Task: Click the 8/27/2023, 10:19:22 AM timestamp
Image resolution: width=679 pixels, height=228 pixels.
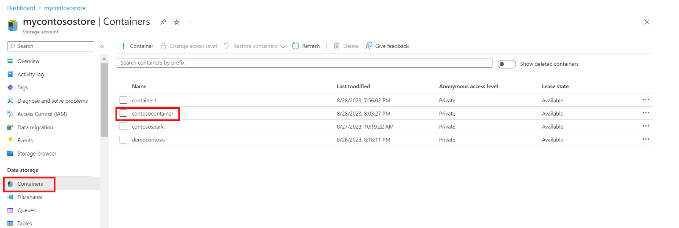Action: coord(365,127)
